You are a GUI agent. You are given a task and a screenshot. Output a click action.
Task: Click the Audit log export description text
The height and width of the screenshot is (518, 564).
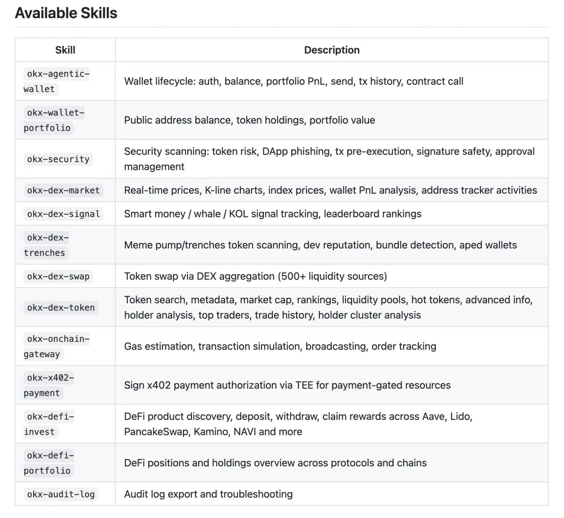point(208,494)
